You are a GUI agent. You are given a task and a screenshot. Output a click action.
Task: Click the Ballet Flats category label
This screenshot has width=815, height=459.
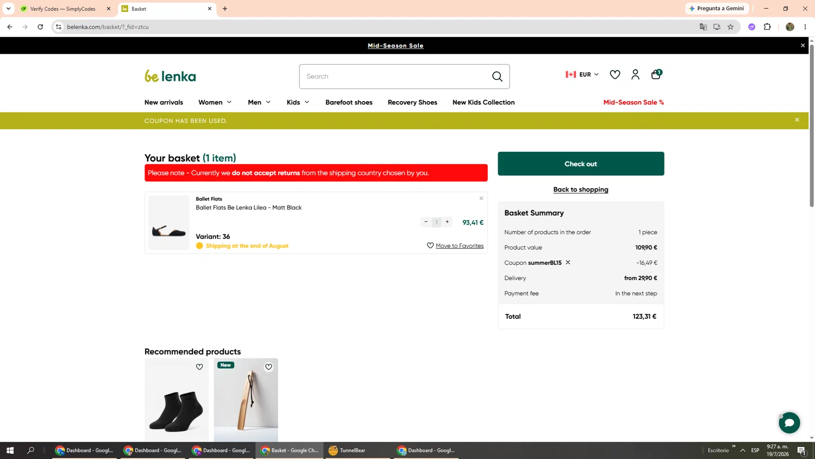point(209,199)
